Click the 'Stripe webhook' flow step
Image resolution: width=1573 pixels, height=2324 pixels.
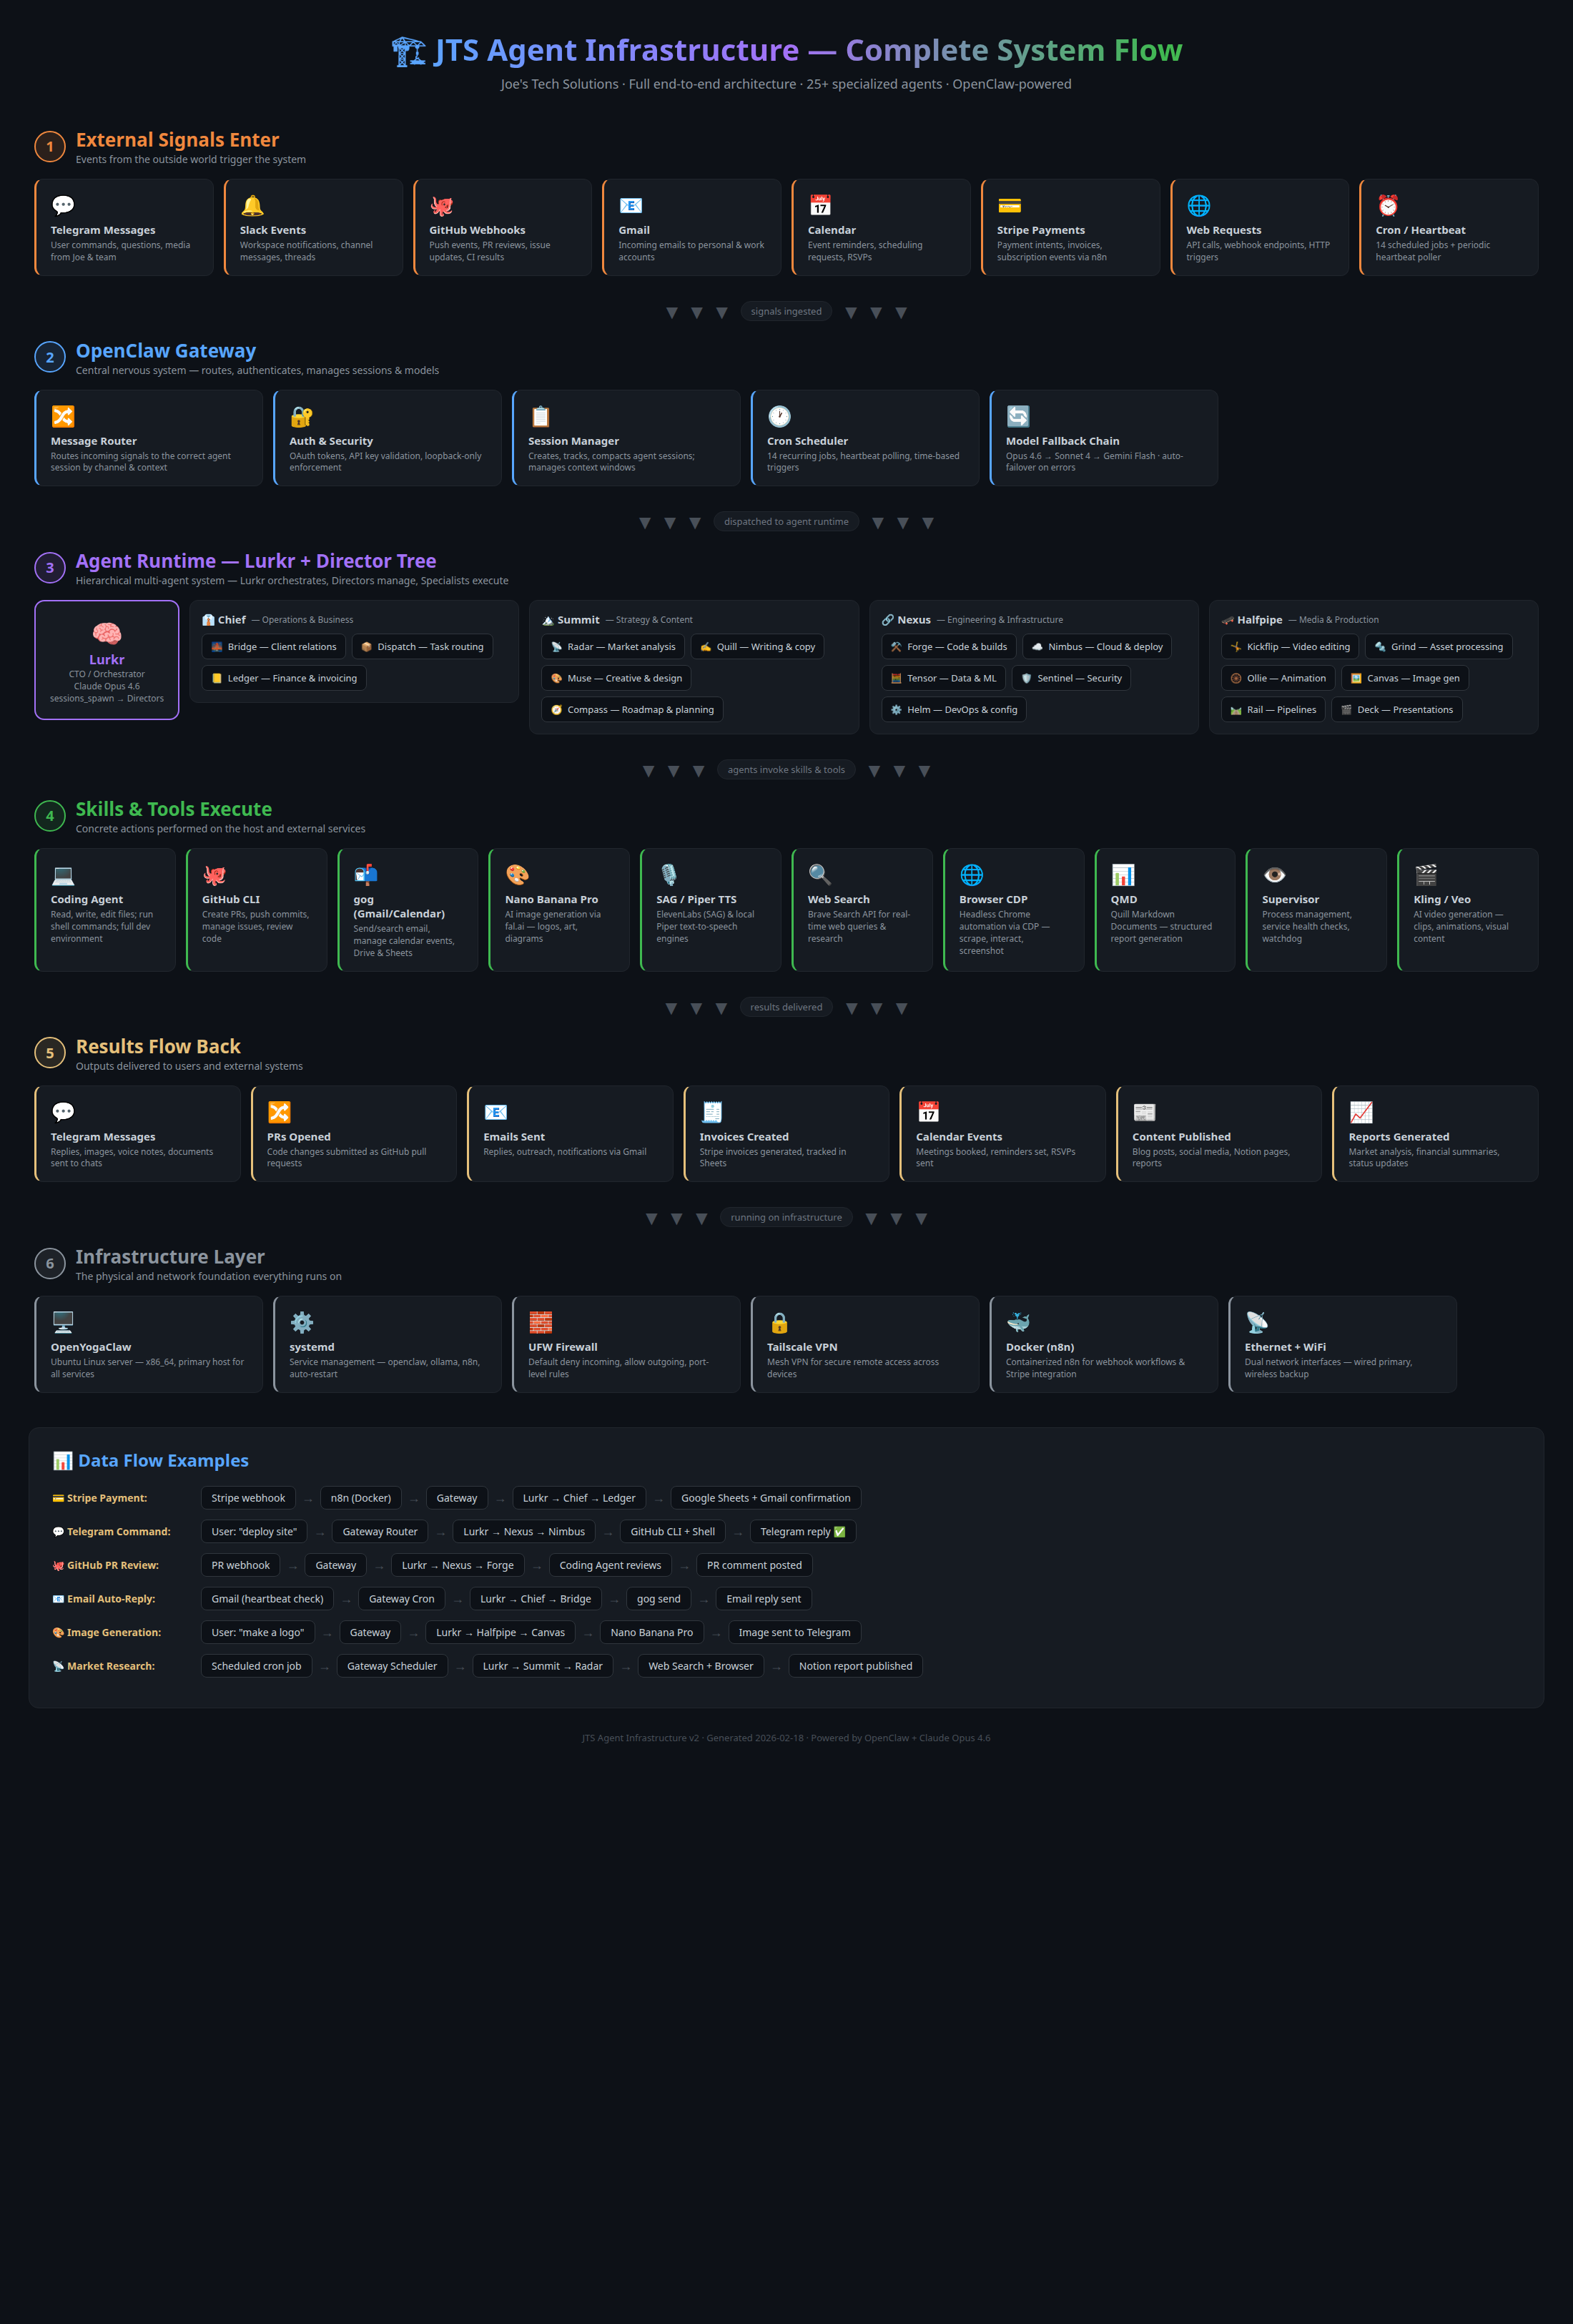248,1498
